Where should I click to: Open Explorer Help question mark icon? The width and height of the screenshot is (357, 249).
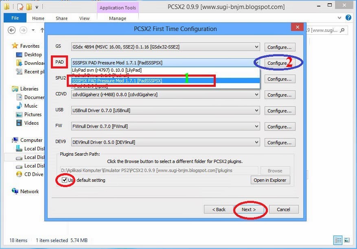click(x=348, y=18)
